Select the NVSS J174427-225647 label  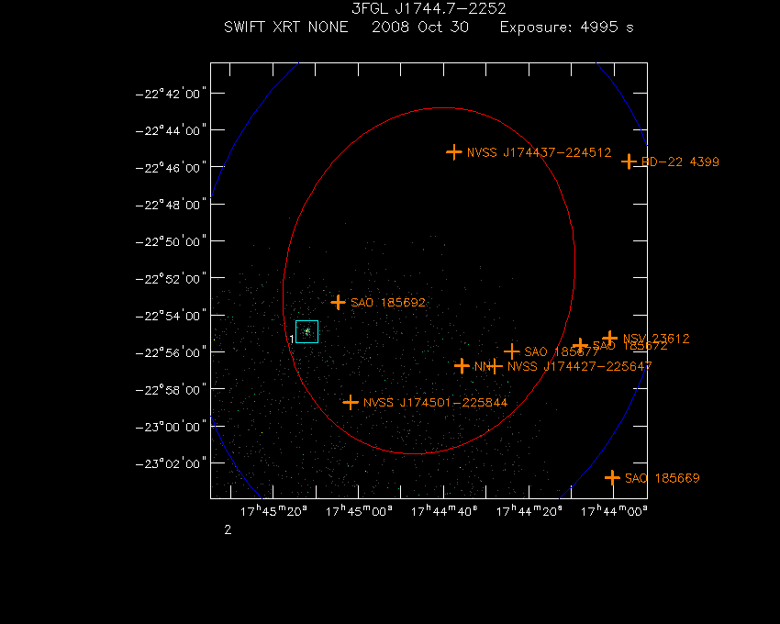click(x=580, y=367)
